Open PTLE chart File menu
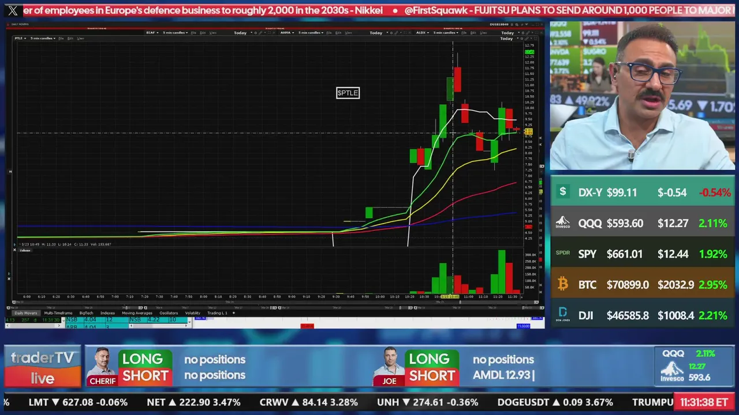739x415 pixels. coord(61,38)
